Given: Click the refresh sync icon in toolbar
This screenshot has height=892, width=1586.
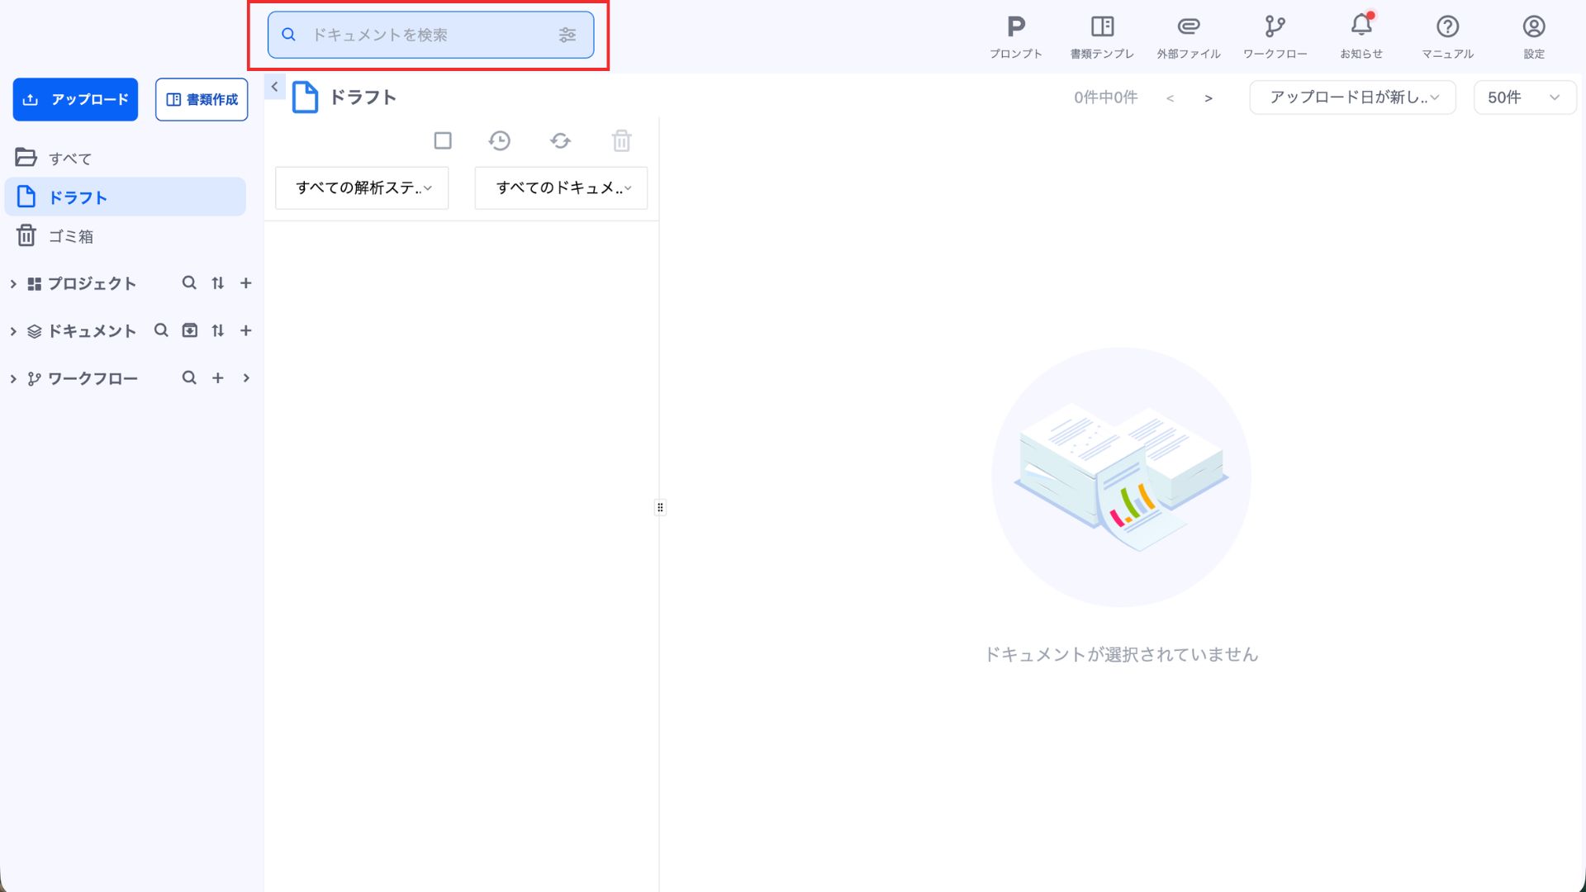Looking at the screenshot, I should [560, 141].
